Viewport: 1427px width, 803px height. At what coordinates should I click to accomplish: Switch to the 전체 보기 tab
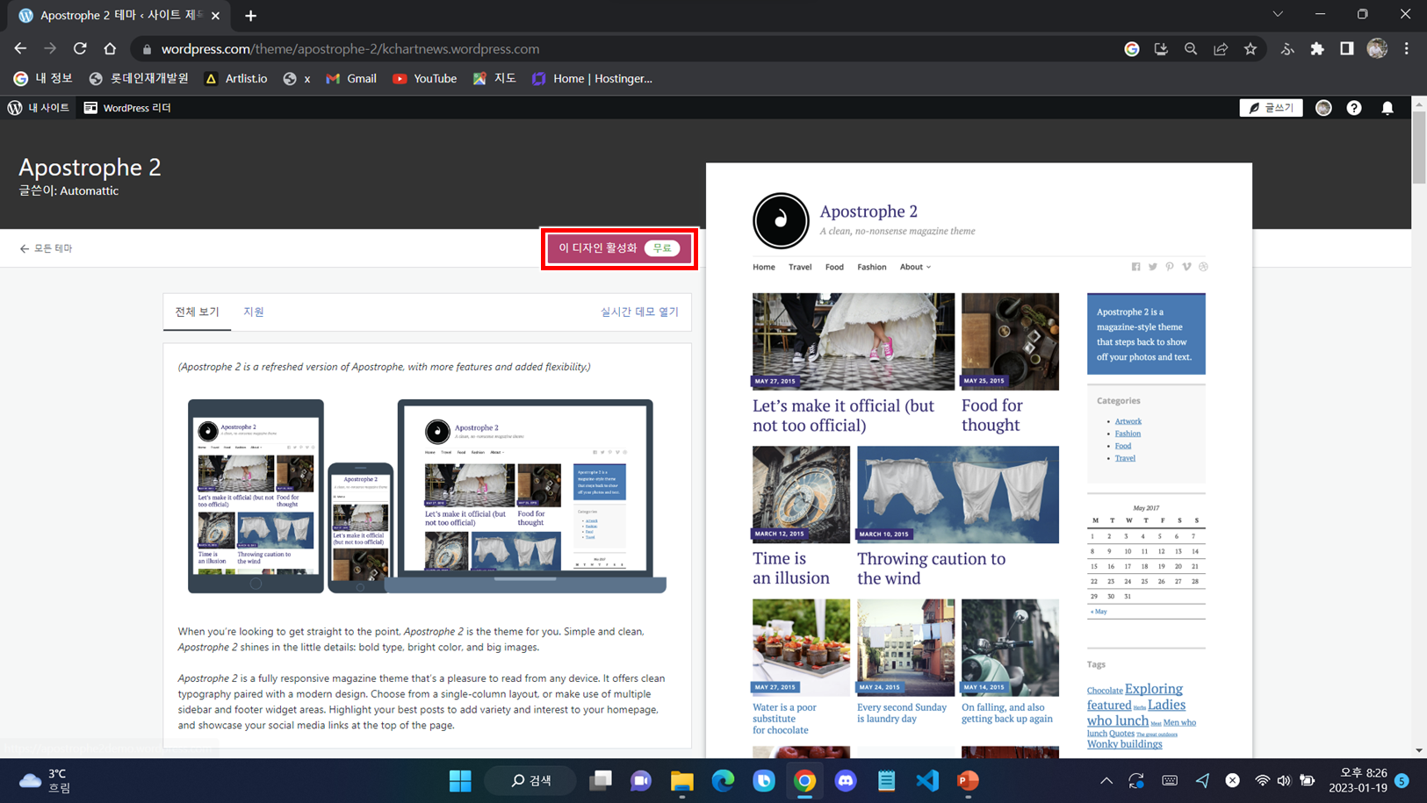197,312
